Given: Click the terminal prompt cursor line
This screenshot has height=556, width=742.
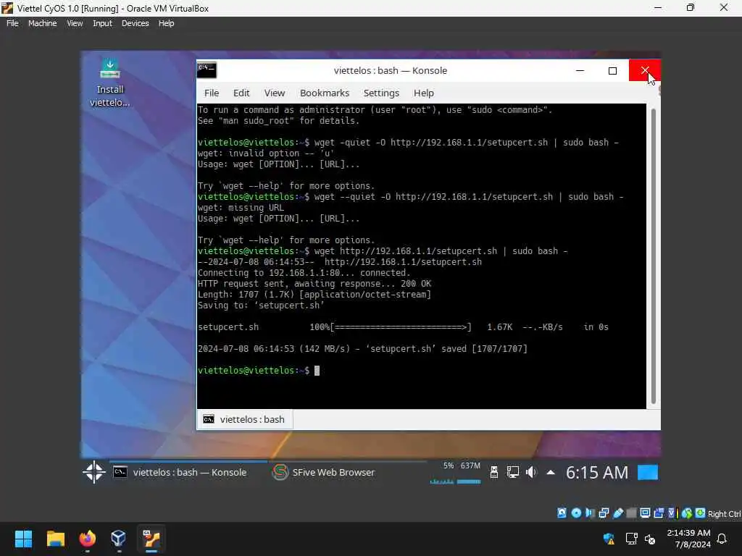Looking at the screenshot, I should click(259, 371).
